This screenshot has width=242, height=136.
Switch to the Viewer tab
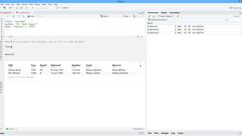pyautogui.click(x=180, y=133)
